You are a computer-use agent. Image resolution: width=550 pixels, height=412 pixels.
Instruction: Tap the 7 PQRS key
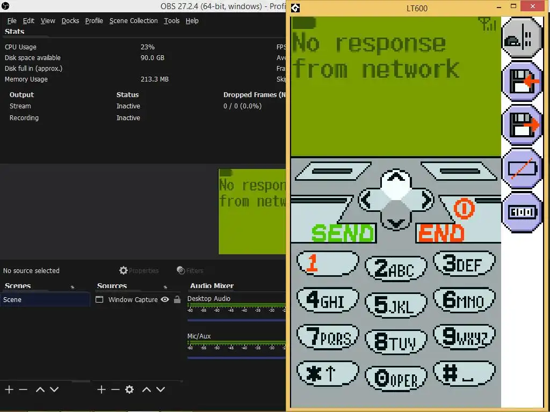[x=328, y=337]
